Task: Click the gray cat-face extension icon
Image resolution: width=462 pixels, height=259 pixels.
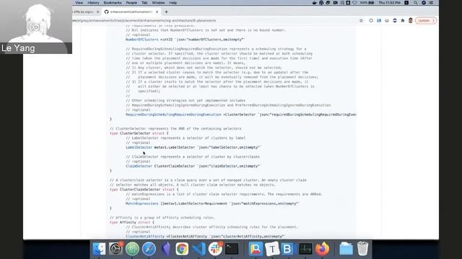Action: coord(387,21)
